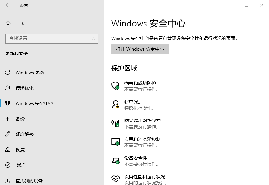Open 应用和浏览器控制 protection area

pos(136,142)
